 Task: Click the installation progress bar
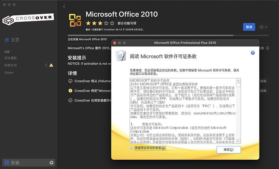(168, 35)
